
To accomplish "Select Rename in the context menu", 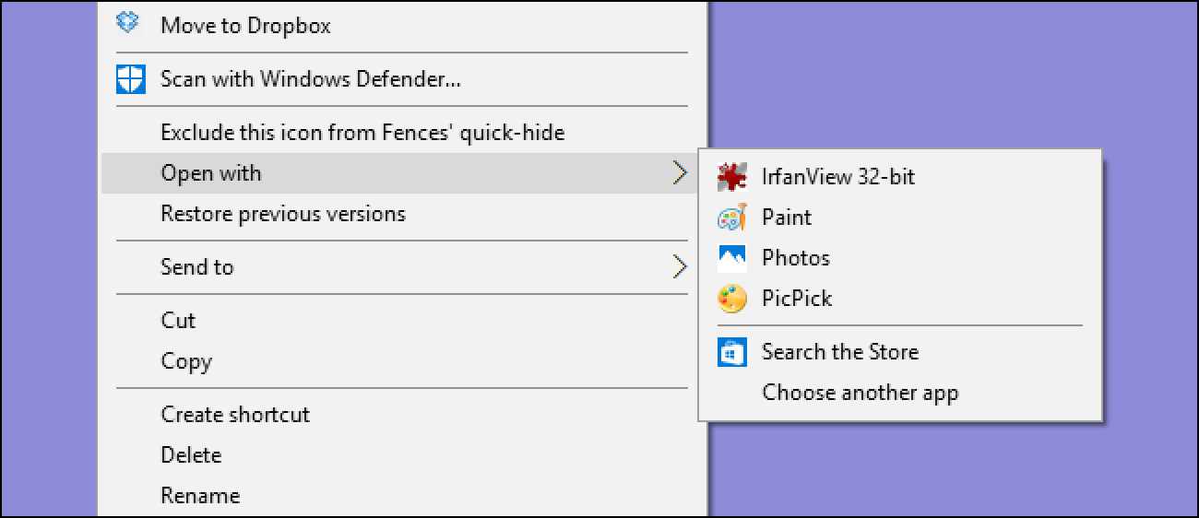I will pos(200,496).
